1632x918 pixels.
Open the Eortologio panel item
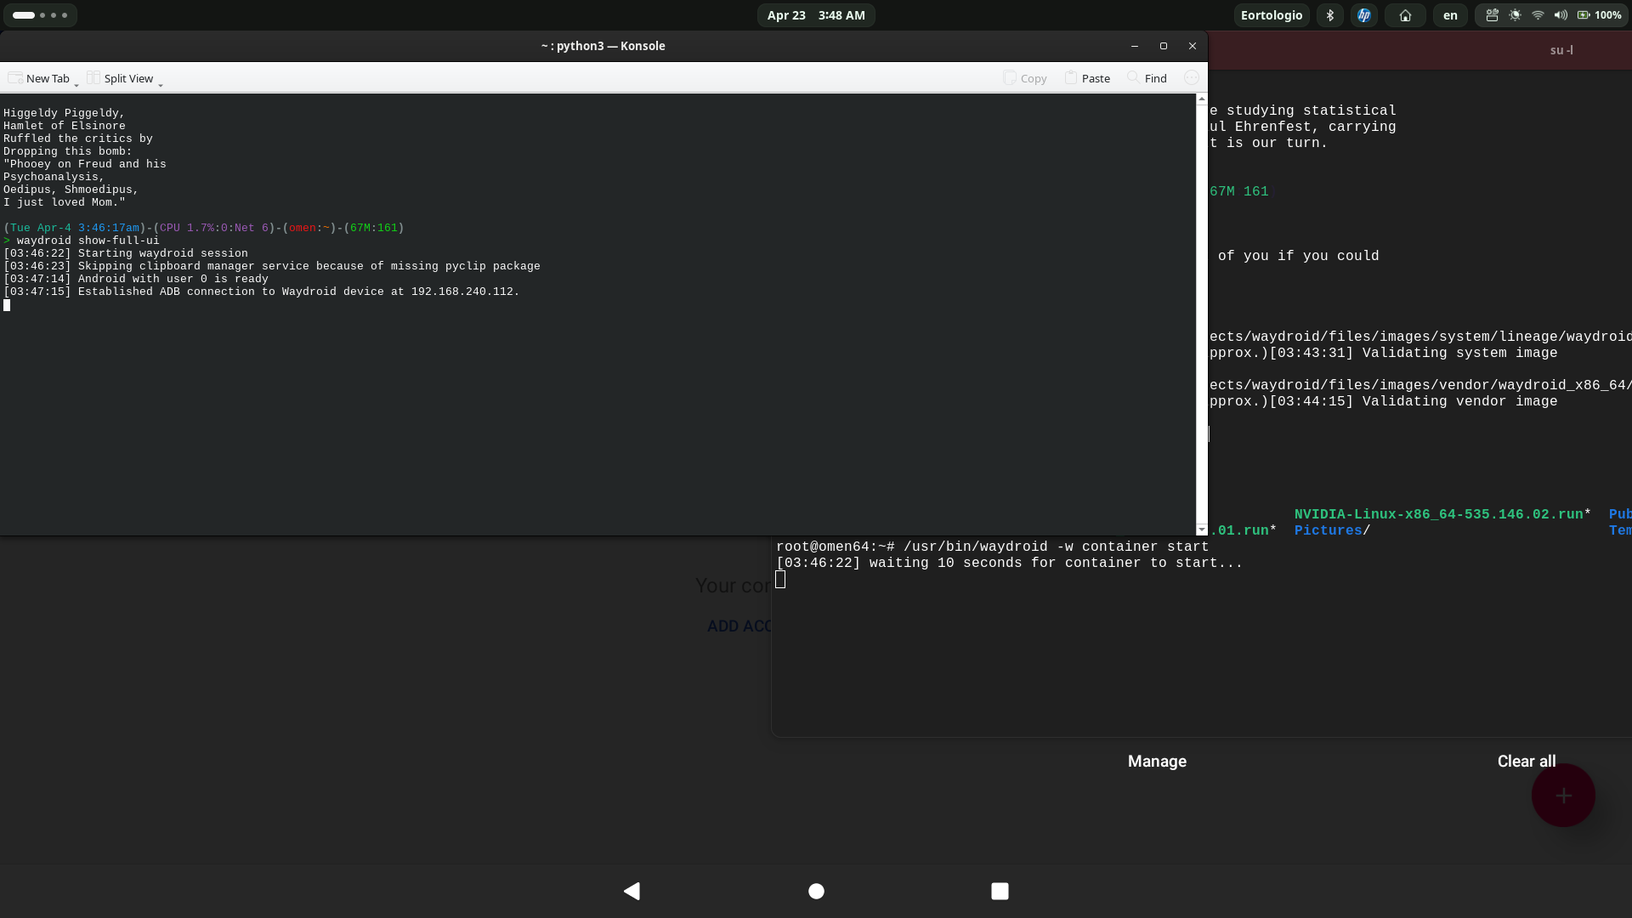click(x=1272, y=15)
